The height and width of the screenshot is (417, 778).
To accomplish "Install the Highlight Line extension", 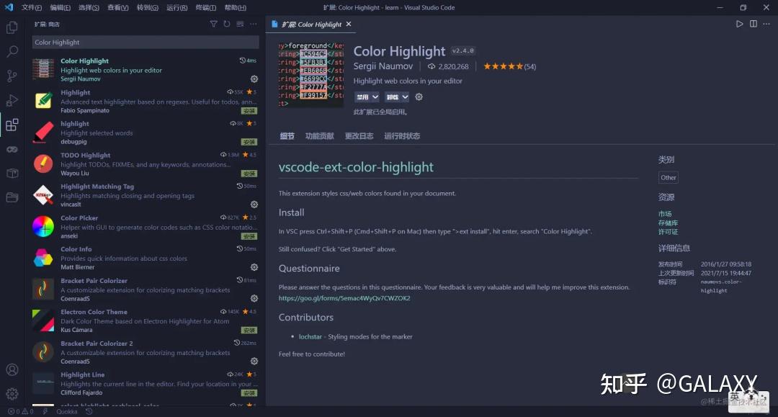I will tap(249, 393).
